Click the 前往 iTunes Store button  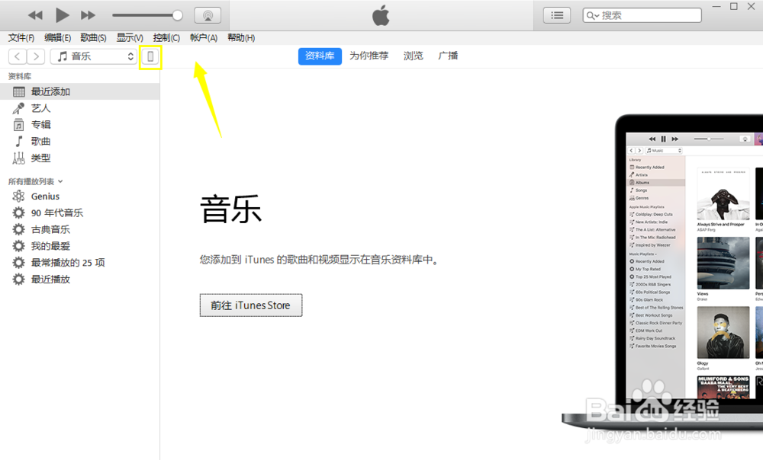click(x=250, y=305)
